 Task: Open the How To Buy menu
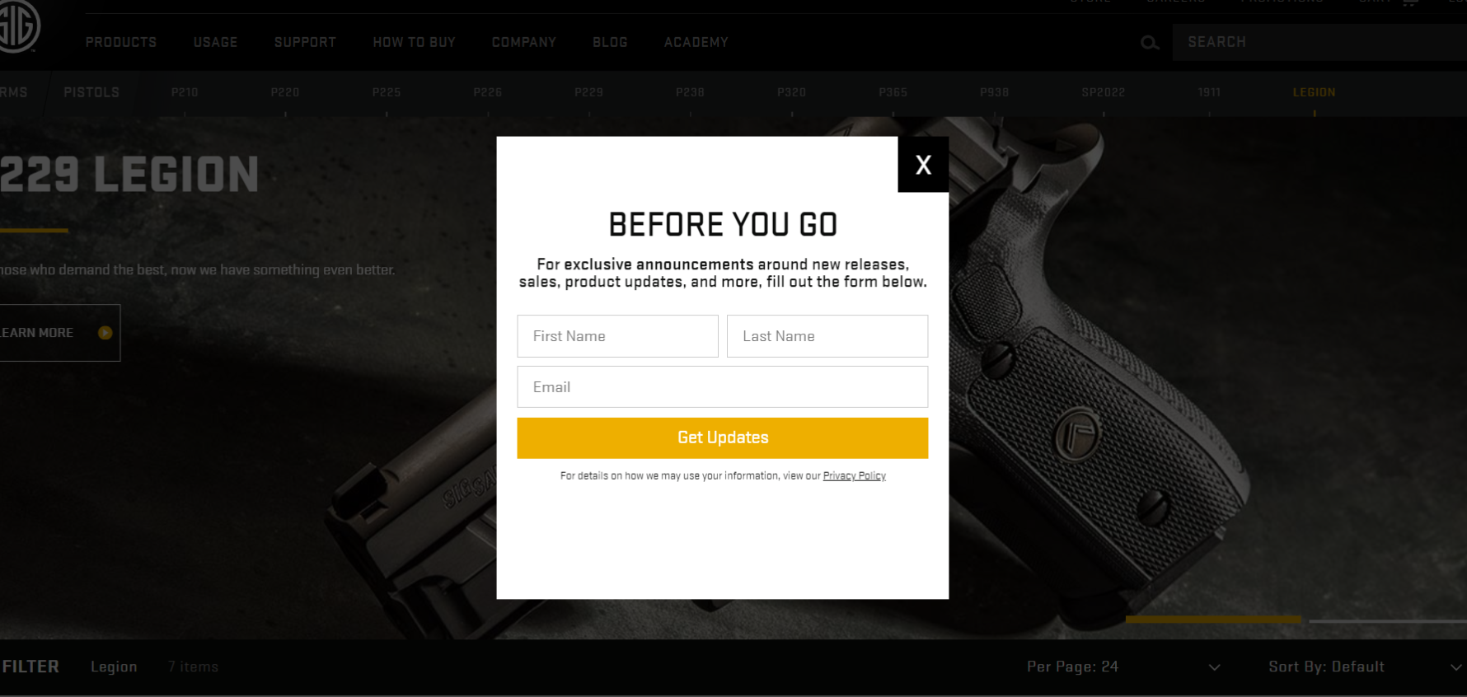(414, 42)
